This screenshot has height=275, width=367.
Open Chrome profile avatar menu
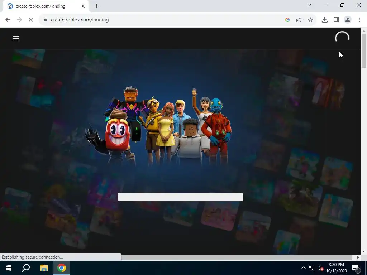click(348, 20)
